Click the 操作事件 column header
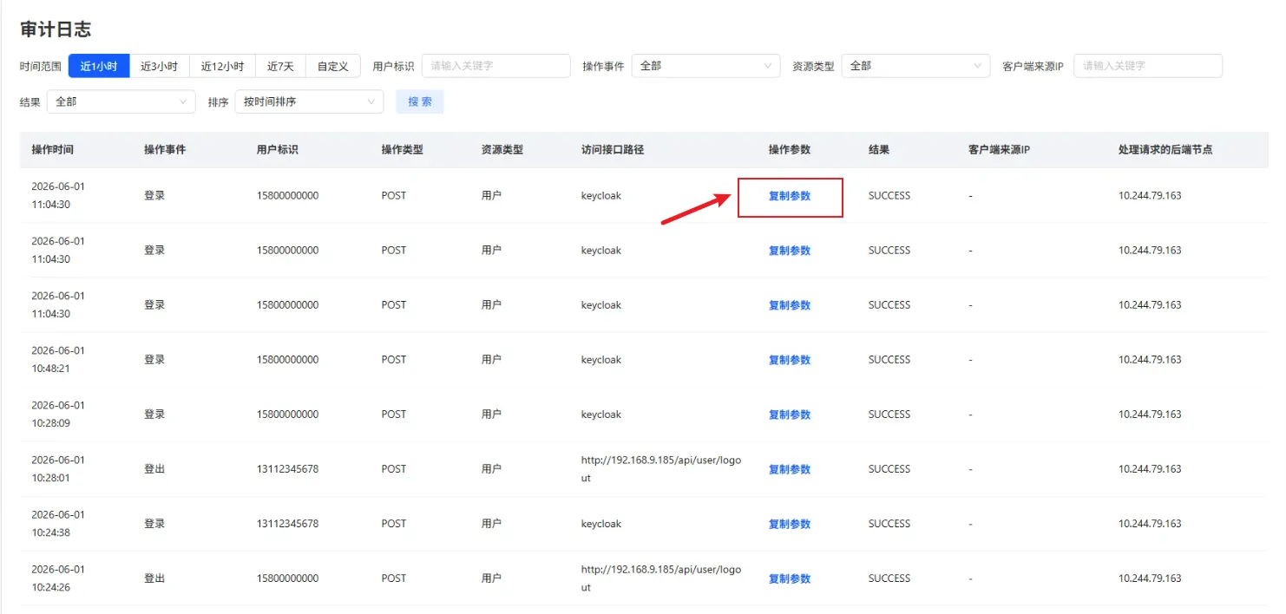 pyautogui.click(x=165, y=150)
